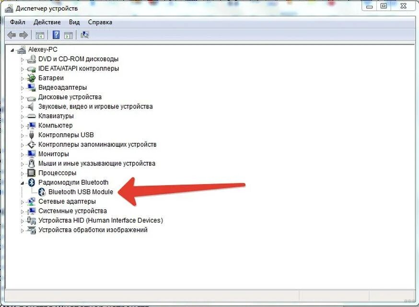The width and height of the screenshot is (419, 307).
Task: Click Scan for hardware changes toolbar icon
Action: pos(85,35)
